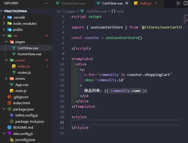This screenshot has height=143, width=188.
Task: Collapse the package.json nested files chevron
Action: pyautogui.click(x=4, y=109)
